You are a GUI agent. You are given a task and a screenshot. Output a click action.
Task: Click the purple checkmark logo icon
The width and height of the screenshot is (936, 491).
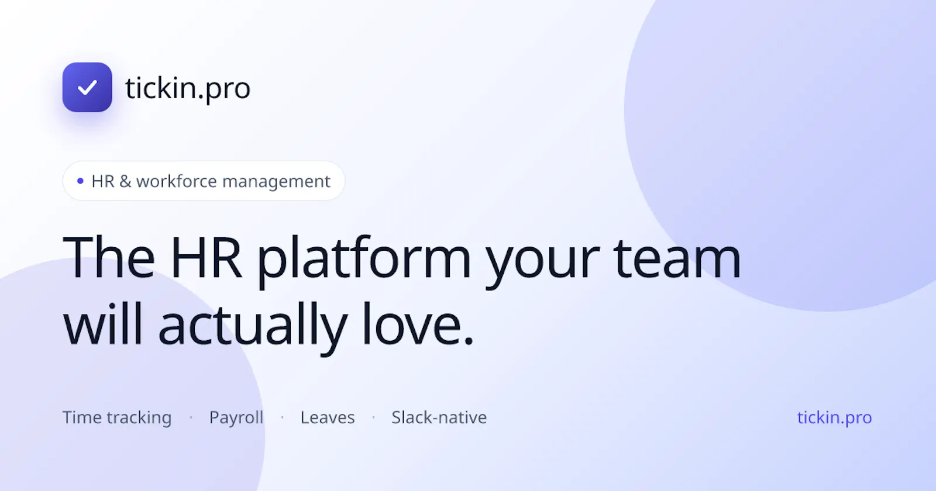(x=87, y=87)
